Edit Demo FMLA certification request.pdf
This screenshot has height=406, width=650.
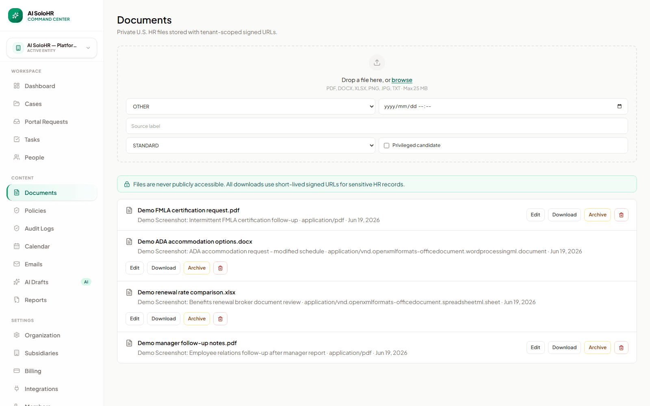[535, 215]
